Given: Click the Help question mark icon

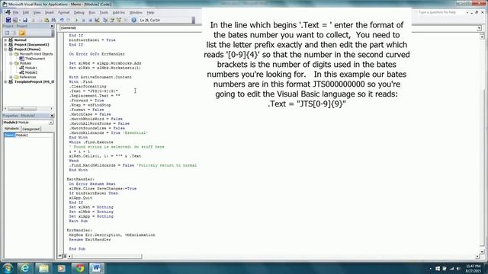Looking at the screenshot, I should [x=134, y=20].
